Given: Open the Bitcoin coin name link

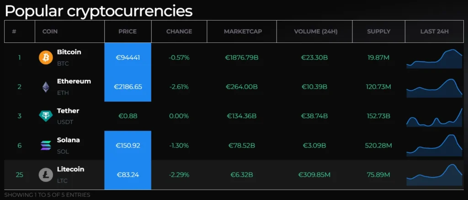Looking at the screenshot, I should point(69,52).
